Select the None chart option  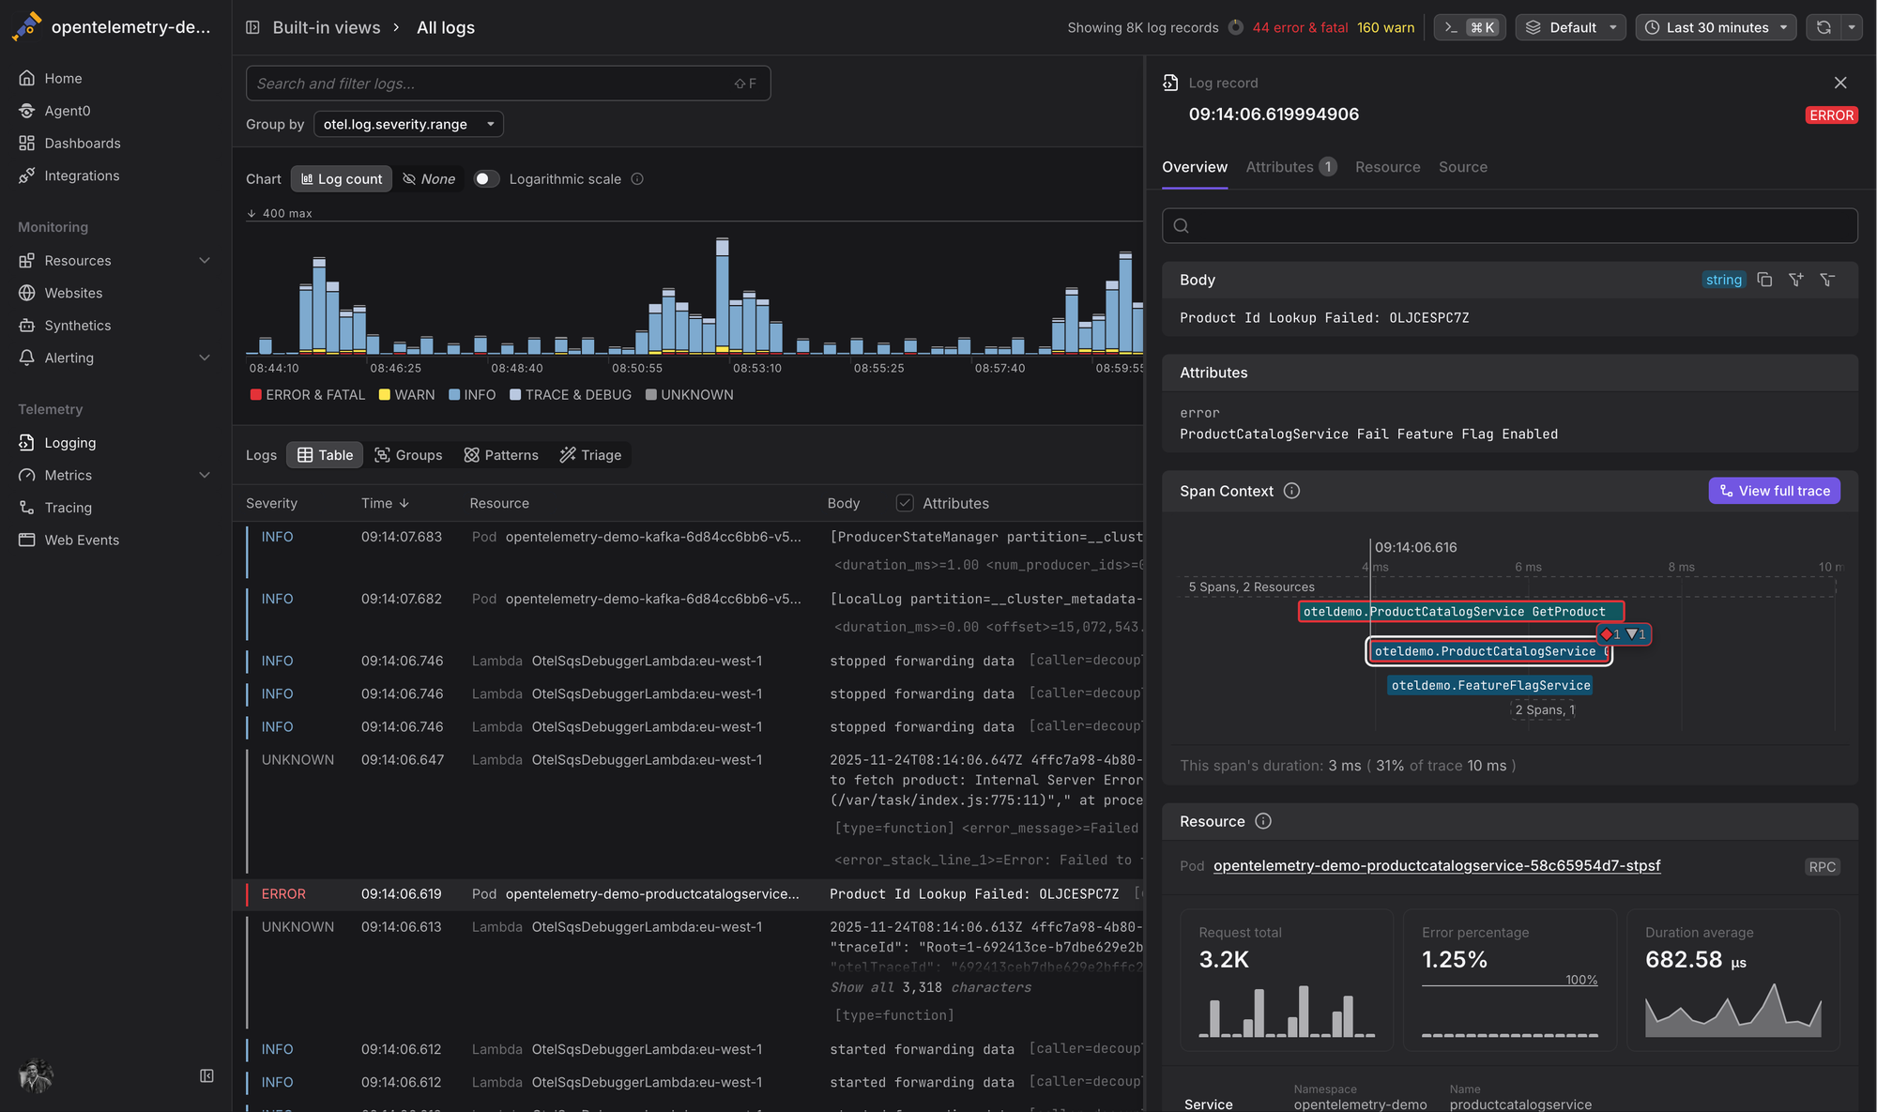pos(429,178)
